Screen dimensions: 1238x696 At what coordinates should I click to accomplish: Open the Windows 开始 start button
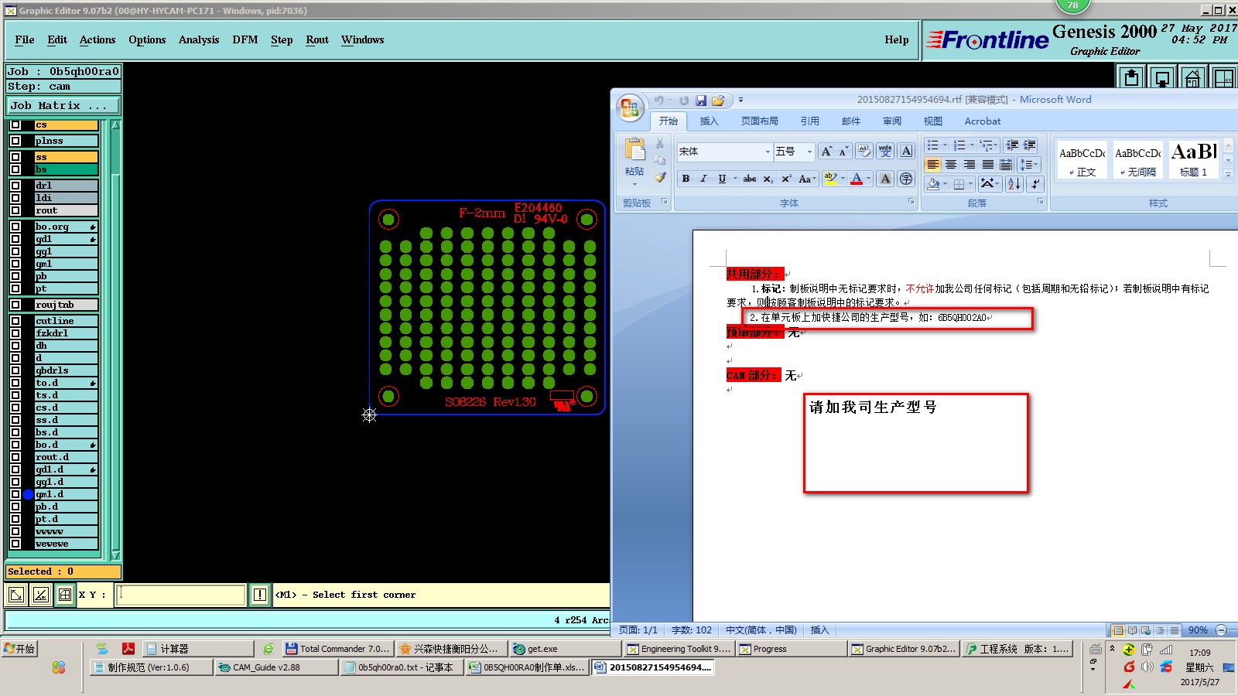(19, 649)
